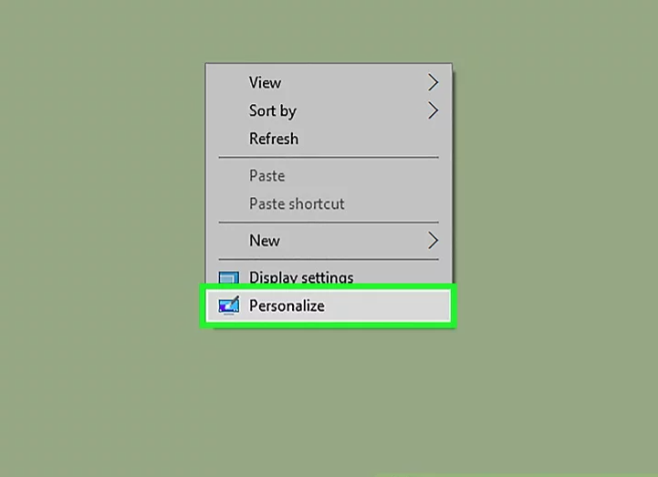
Task: Open the Sort by menu entry
Action: [272, 110]
